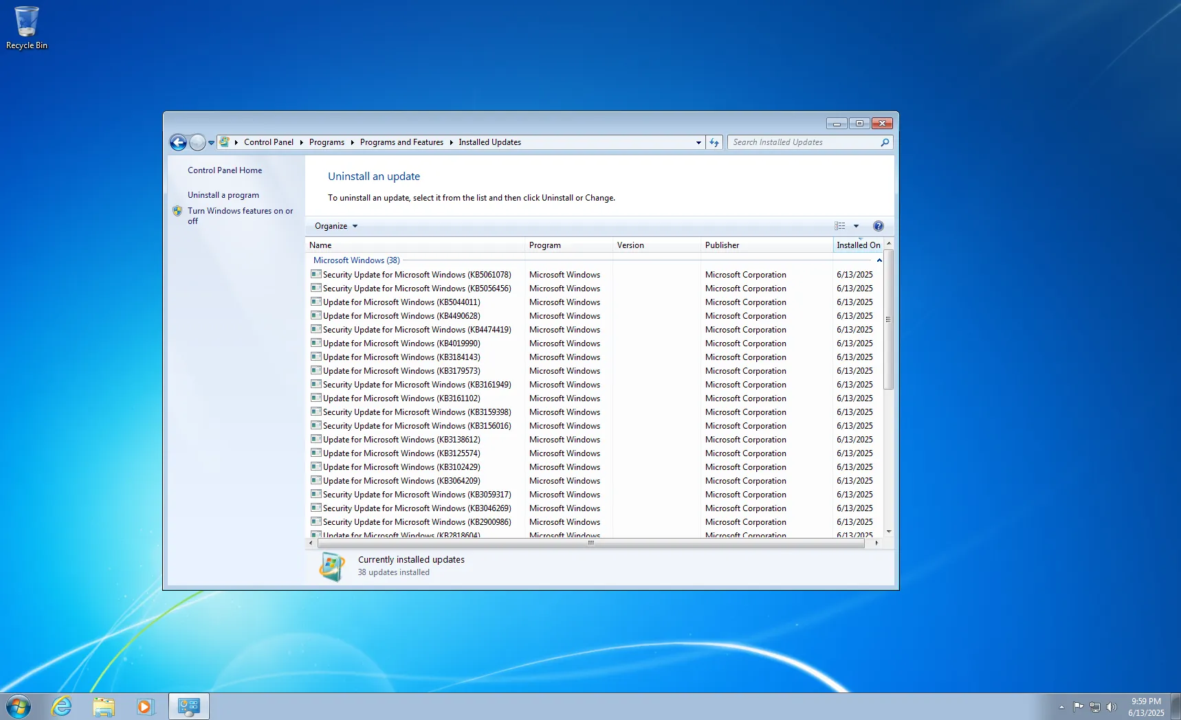Click the search magnifier icon
Image resolution: width=1181 pixels, height=720 pixels.
[x=885, y=142]
